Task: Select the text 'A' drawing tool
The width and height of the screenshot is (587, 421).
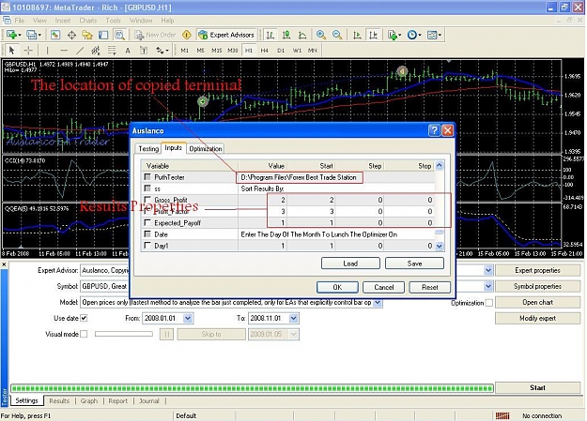Action: click(x=128, y=51)
